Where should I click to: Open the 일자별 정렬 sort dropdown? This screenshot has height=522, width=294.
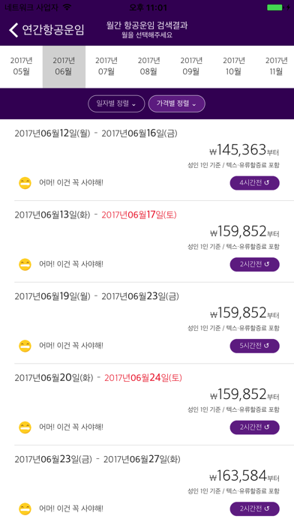116,103
